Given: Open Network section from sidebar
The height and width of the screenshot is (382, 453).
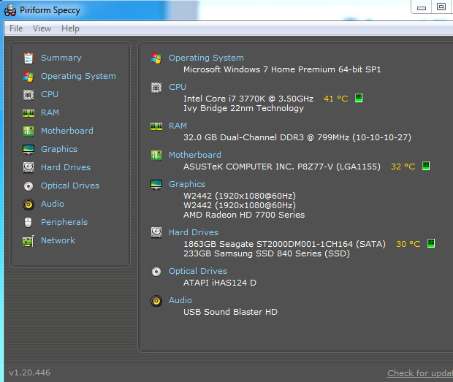Looking at the screenshot, I should 58,240.
